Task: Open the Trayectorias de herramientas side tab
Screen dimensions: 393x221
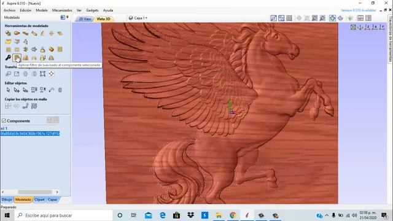Action: (x=391, y=39)
